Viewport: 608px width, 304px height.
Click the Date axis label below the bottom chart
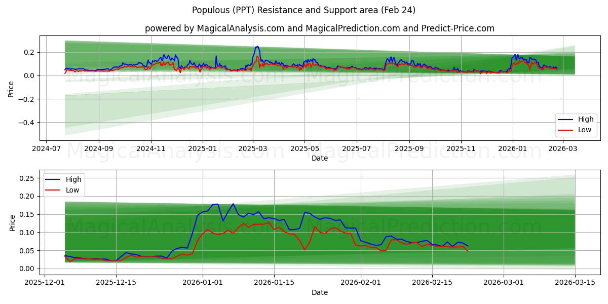click(x=321, y=292)
